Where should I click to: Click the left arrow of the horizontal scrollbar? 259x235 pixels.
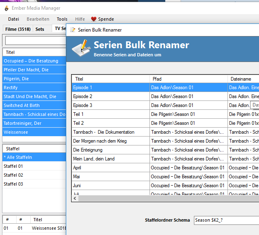coord(75,198)
